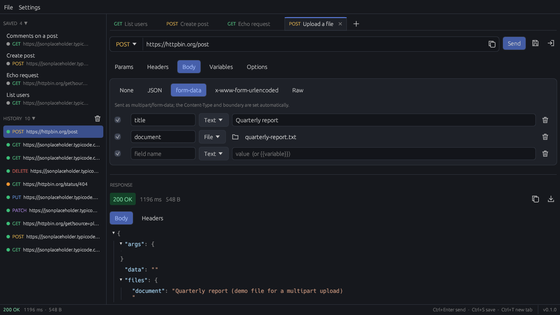This screenshot has height=315, width=560.
Task: Click the 200 OK response status badge
Action: pyautogui.click(x=123, y=199)
